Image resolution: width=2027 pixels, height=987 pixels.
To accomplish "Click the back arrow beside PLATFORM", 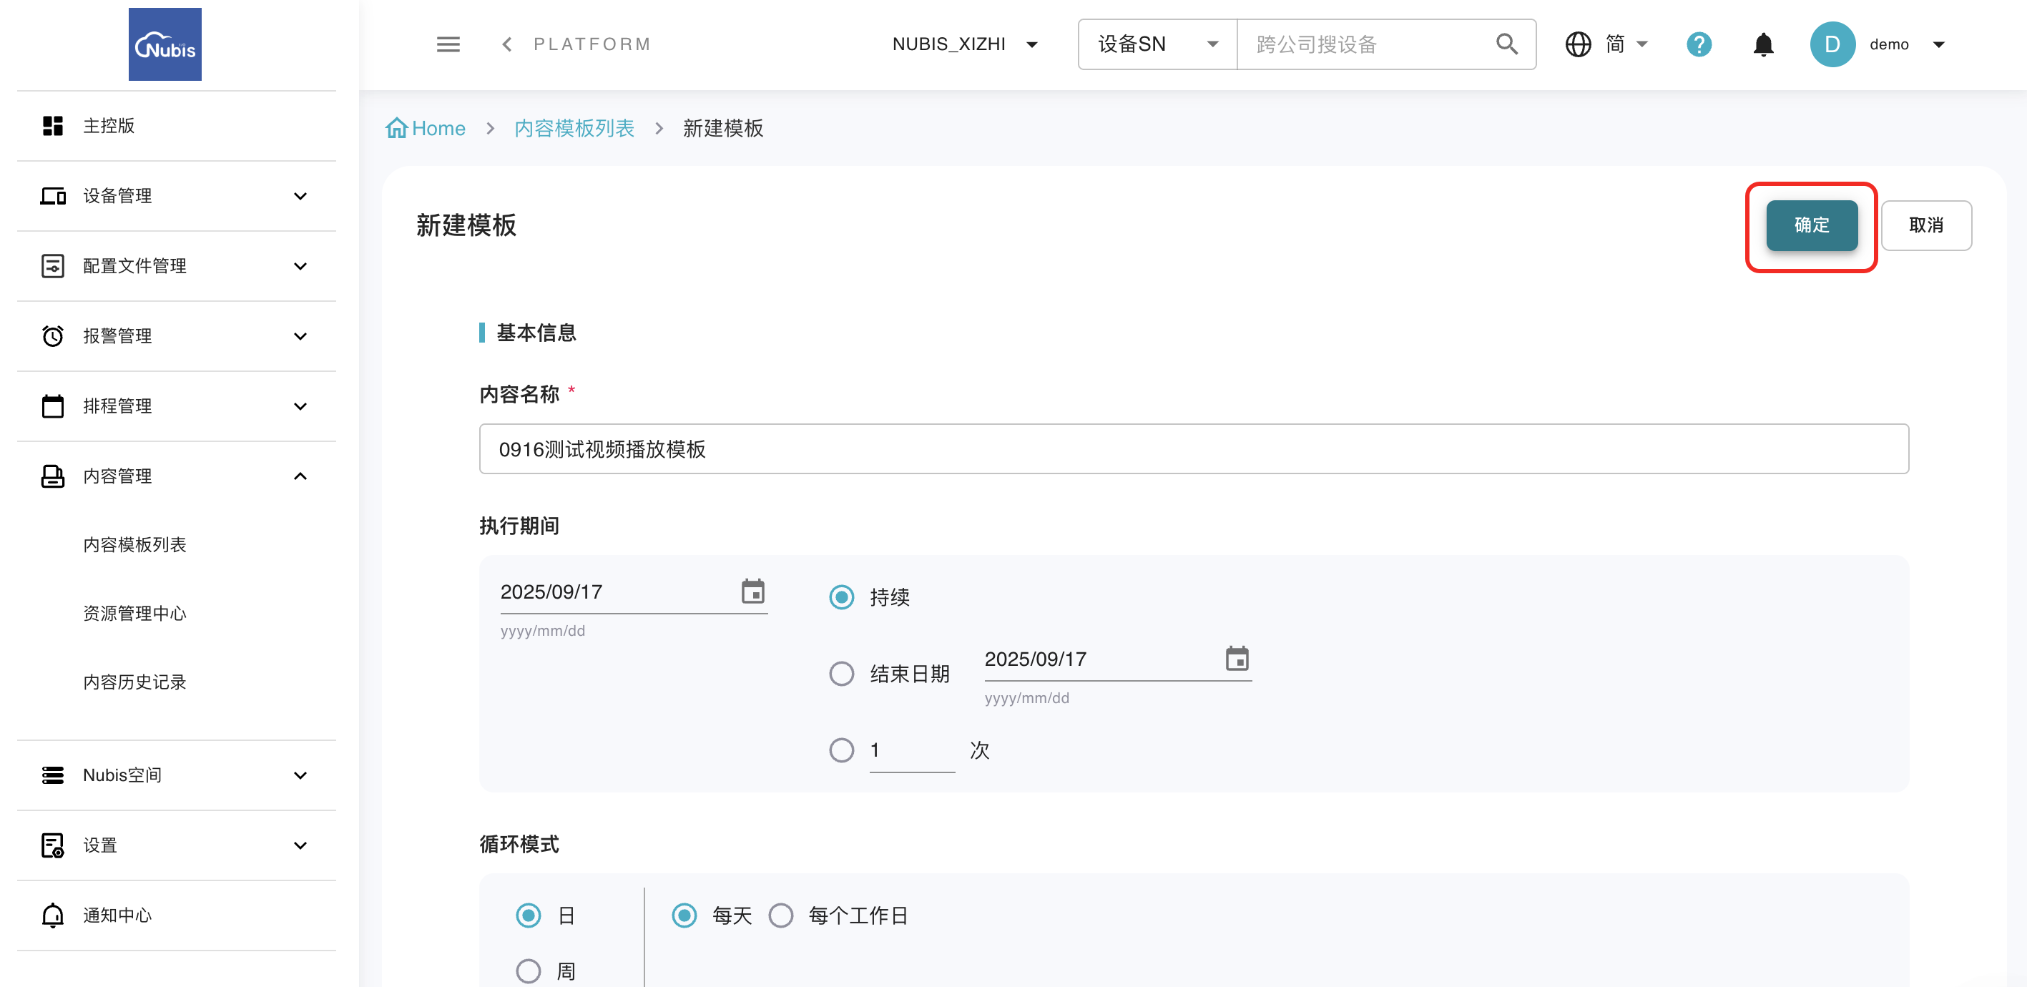I will pyautogui.click(x=506, y=44).
